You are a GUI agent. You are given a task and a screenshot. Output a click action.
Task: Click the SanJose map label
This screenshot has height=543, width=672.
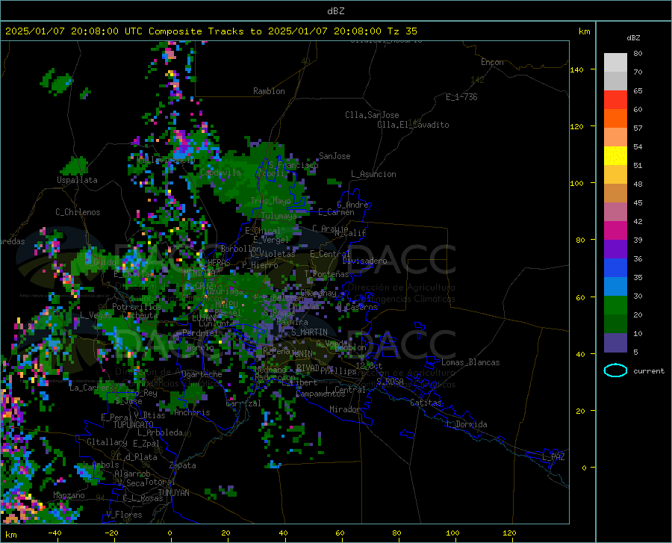(x=335, y=156)
